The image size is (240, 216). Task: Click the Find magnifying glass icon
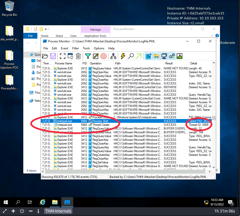point(131,56)
